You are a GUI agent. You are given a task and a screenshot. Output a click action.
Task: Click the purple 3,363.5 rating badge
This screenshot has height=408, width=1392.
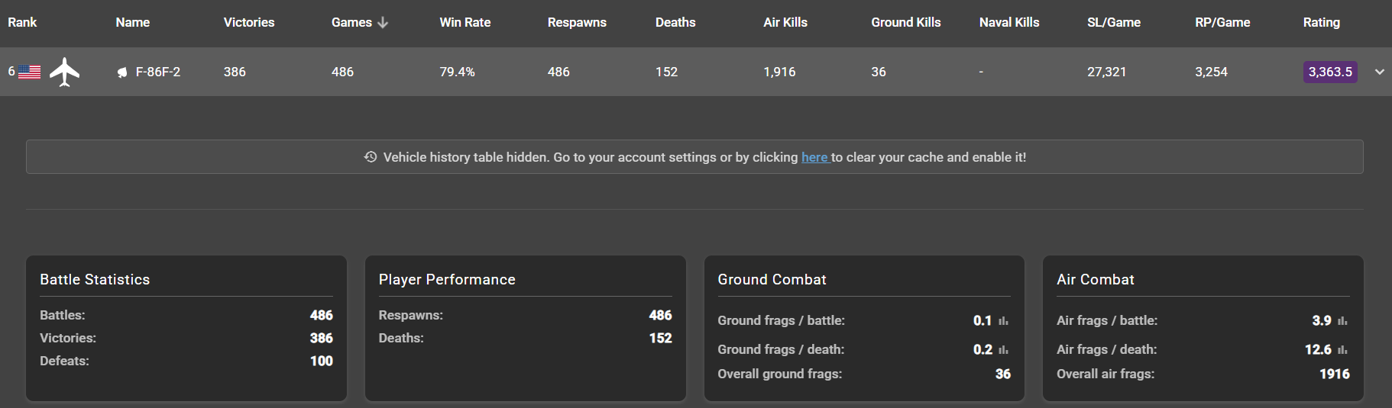[x=1329, y=72]
